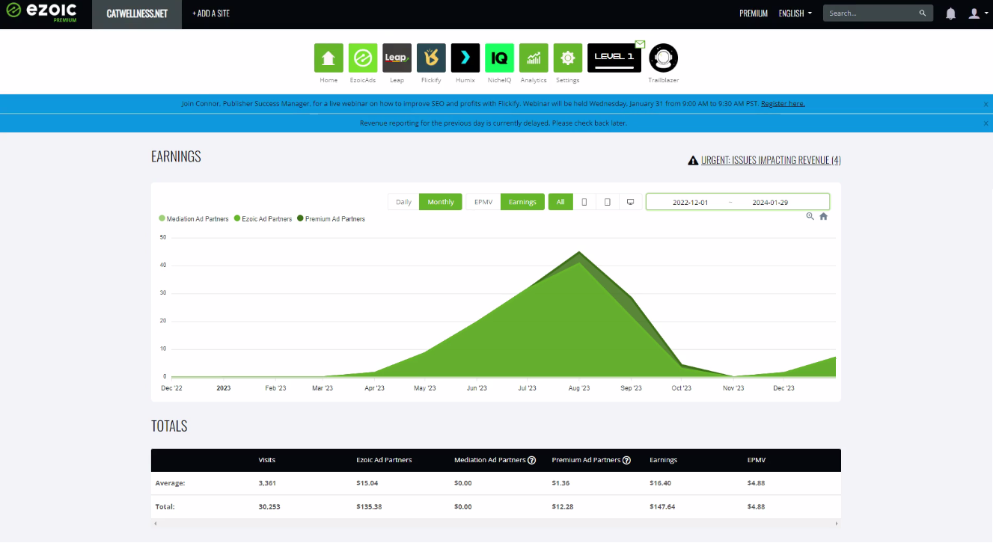Click the totals table horizontal scrollbar
The image size is (993, 543).
[495, 523]
